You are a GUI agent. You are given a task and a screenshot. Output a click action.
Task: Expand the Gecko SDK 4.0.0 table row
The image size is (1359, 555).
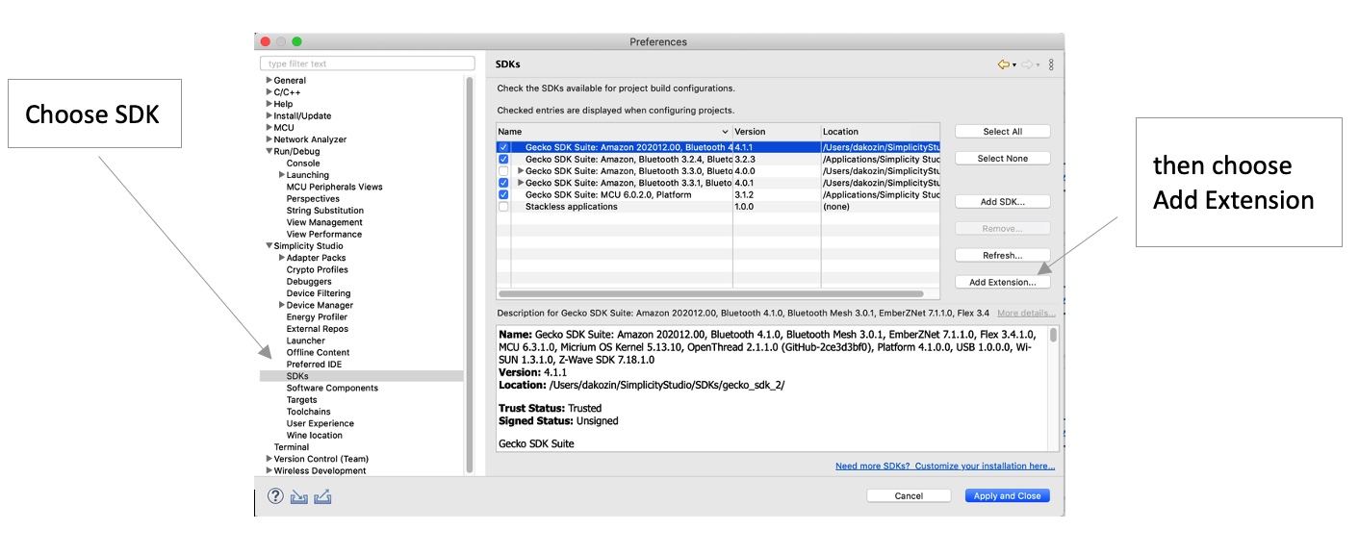(521, 171)
